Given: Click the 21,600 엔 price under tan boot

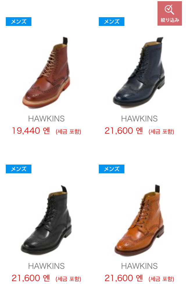Looking at the screenshot, I should [x=124, y=278].
